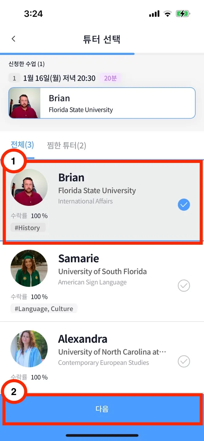Tap the Alexandra tutor name
This screenshot has height=441, width=204.
[x=83, y=339]
